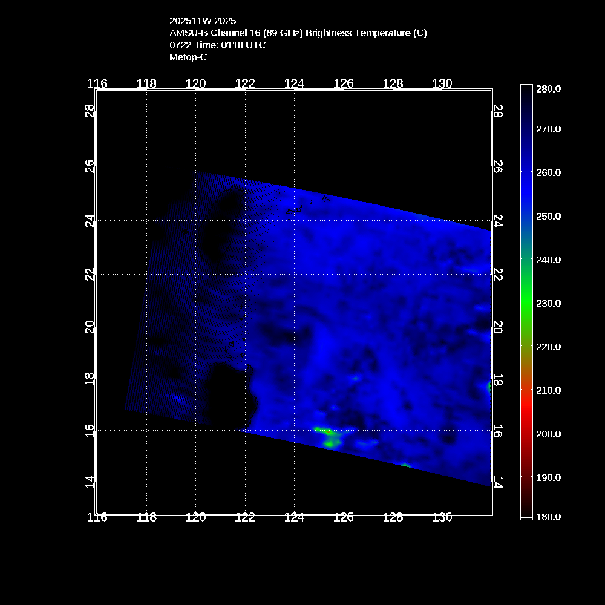
Task: Click the 200.0 label beside the colorbar
Action: (549, 434)
